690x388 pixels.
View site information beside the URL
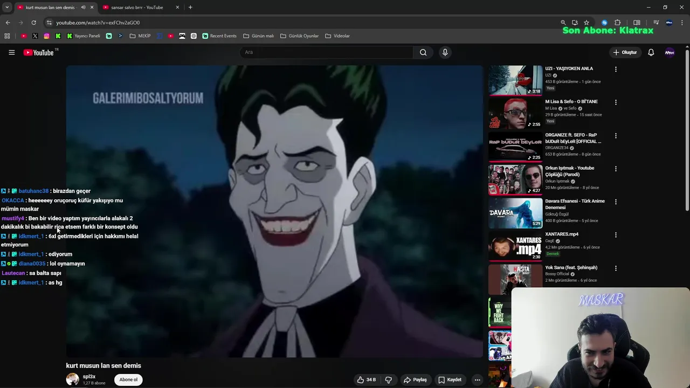tap(49, 23)
